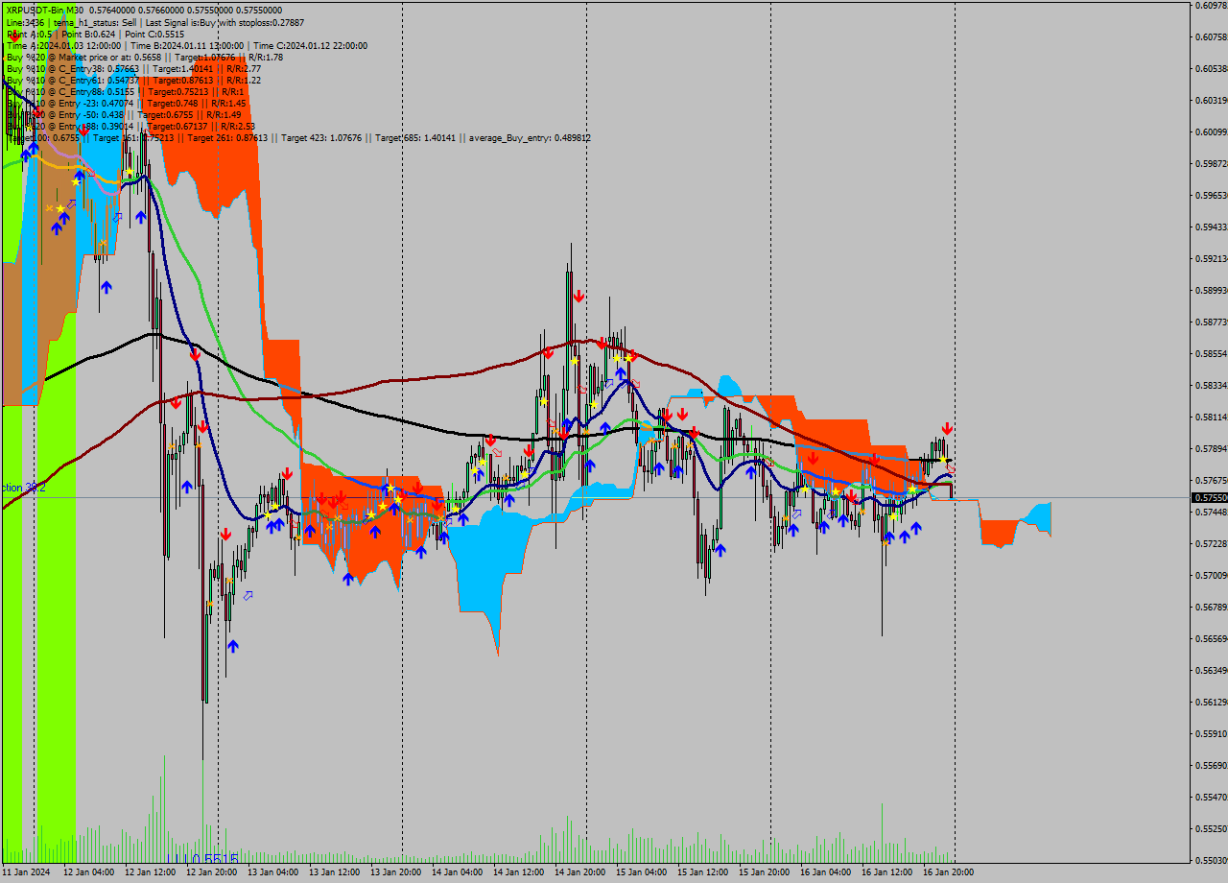The image size is (1228, 883).
Task: Click the '13 Jan 12:00' time axis label
Action: (334, 871)
